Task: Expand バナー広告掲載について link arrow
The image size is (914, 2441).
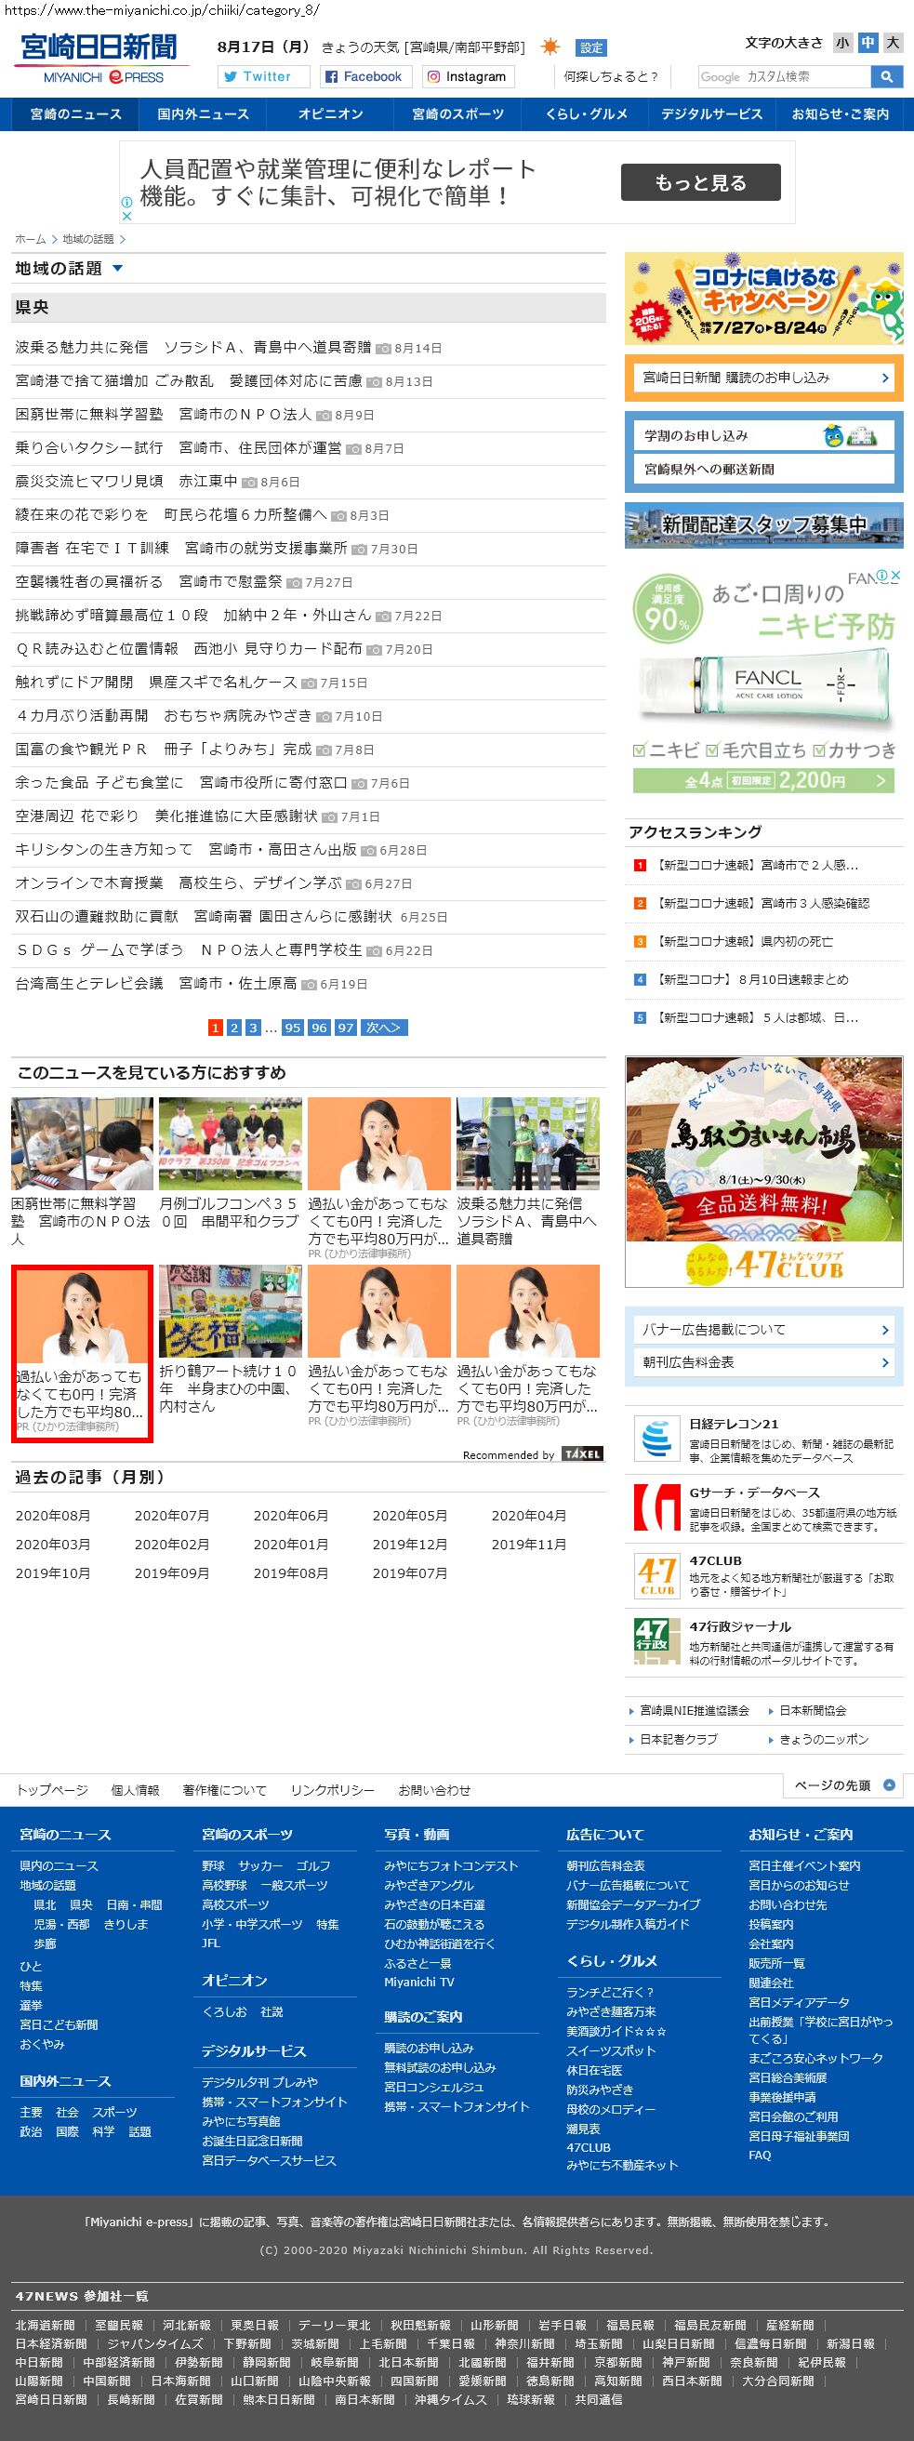Action: coord(884,1330)
